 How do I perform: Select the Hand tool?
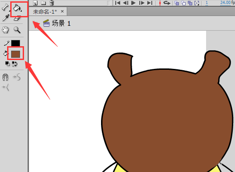pyautogui.click(x=5, y=30)
